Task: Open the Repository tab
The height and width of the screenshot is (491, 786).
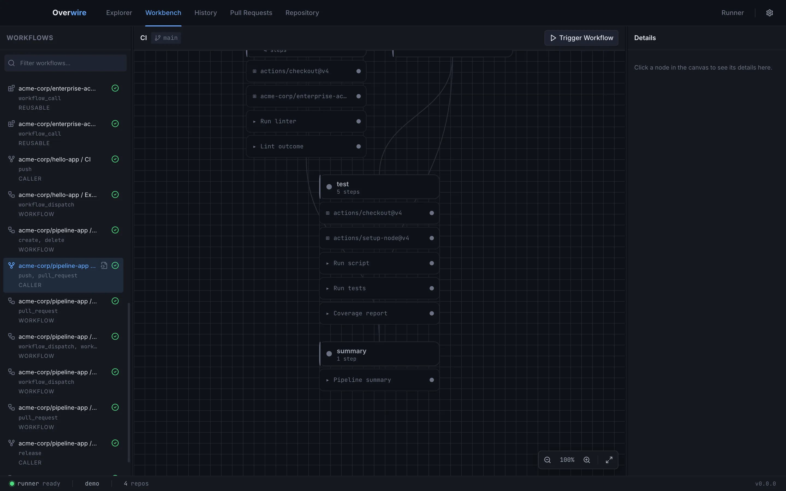Action: coord(302,13)
